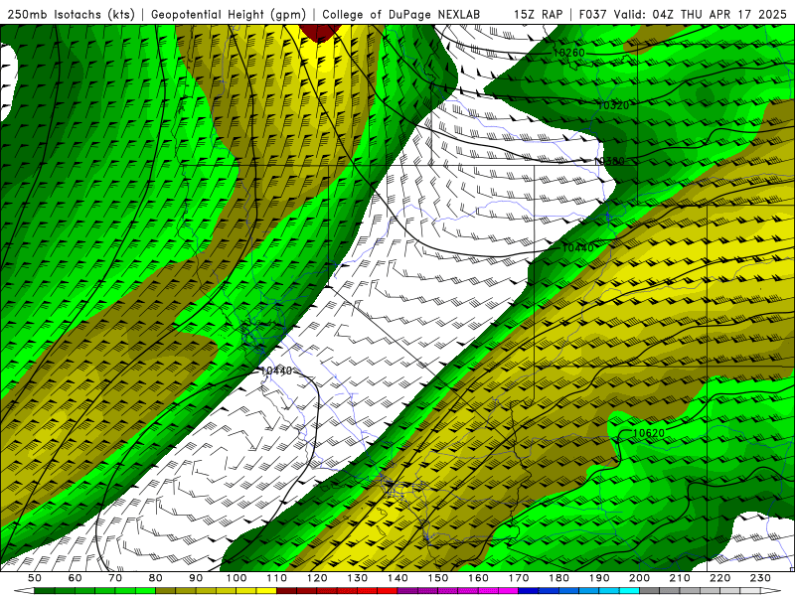
Task: Click the 10620 height contour label
Action: click(649, 433)
